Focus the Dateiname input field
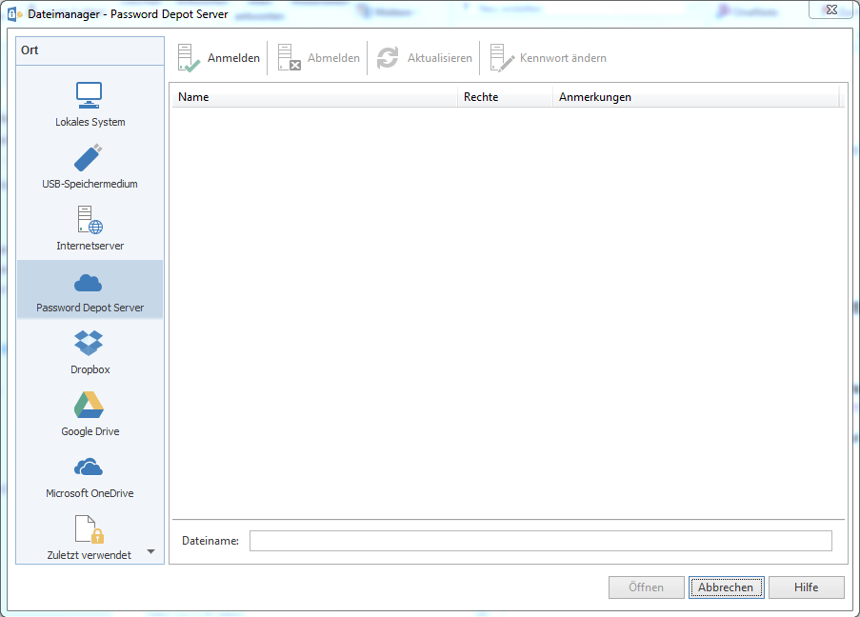This screenshot has width=860, height=617. (540, 541)
